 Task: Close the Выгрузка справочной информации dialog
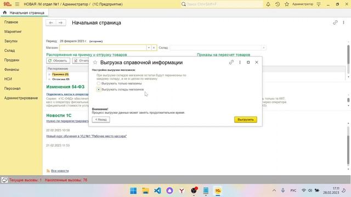pyautogui.click(x=257, y=62)
